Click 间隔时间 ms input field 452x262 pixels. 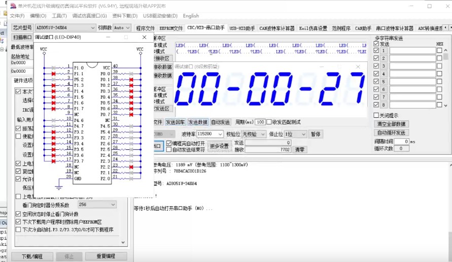tap(402, 141)
